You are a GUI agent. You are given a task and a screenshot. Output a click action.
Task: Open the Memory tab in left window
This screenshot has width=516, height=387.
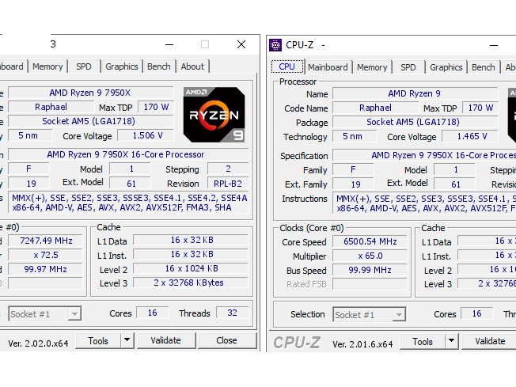[47, 66]
